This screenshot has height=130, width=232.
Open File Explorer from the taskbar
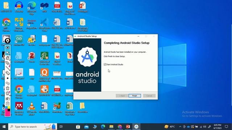[111, 127]
